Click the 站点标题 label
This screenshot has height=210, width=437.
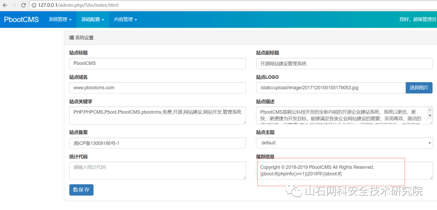[x=78, y=53]
